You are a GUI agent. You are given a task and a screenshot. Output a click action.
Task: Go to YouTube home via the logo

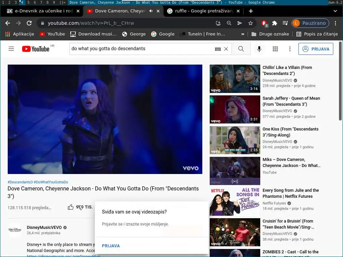(36, 49)
